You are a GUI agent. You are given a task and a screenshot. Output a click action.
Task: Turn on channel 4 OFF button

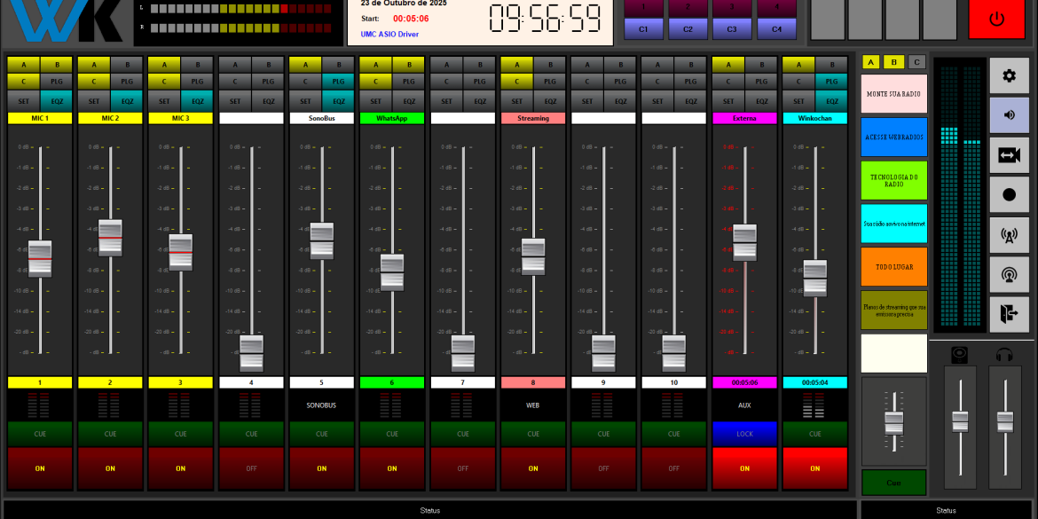[x=251, y=468]
